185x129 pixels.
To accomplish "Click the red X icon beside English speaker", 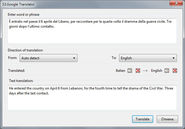I will click(x=175, y=71).
